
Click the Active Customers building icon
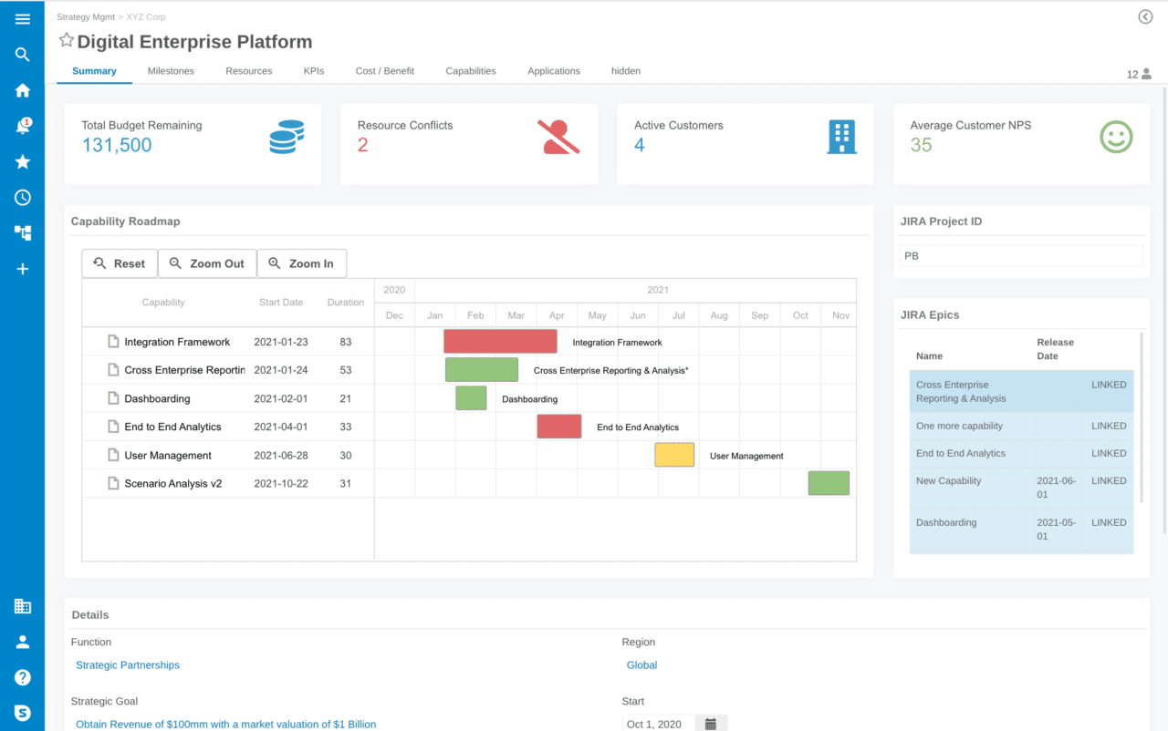click(x=842, y=137)
